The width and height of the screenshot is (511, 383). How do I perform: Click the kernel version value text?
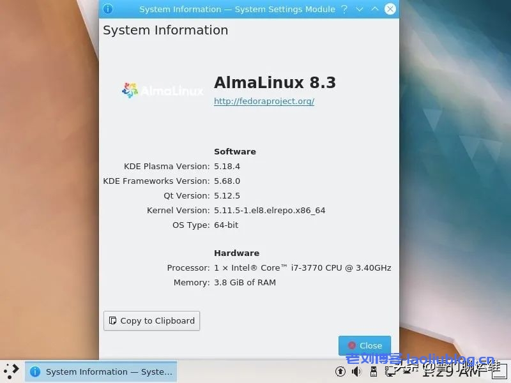coord(269,210)
